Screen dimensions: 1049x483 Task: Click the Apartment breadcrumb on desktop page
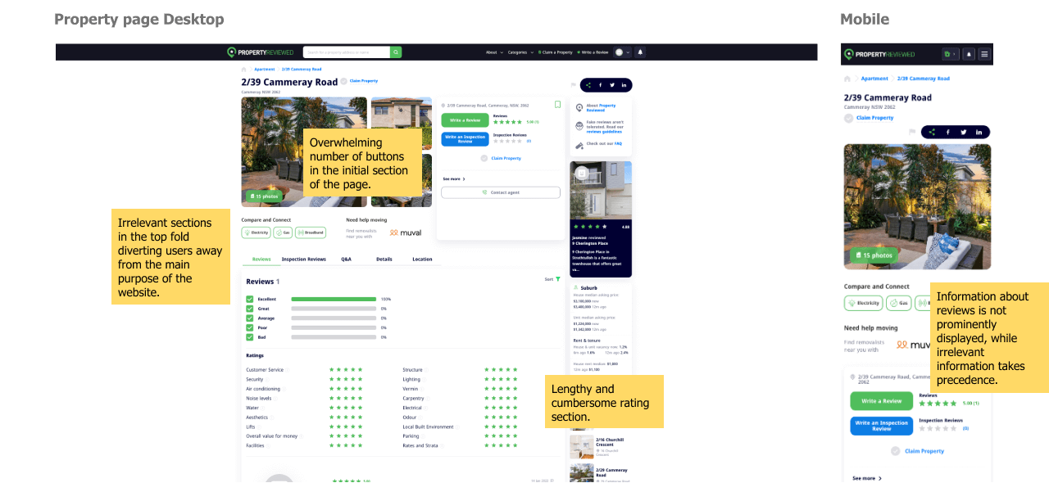click(x=265, y=70)
